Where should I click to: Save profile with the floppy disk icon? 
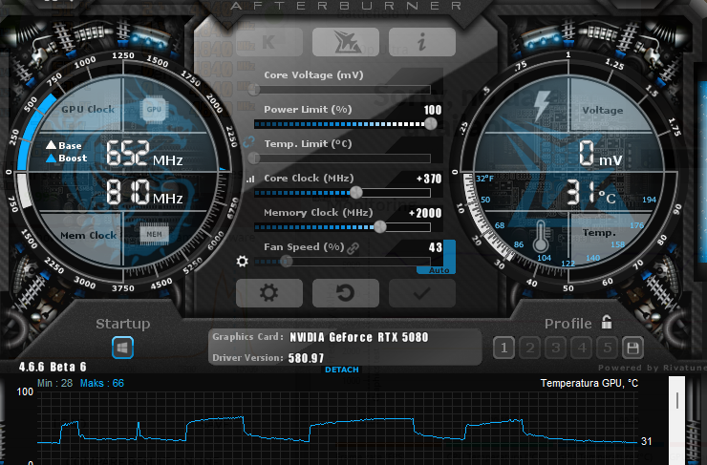(632, 348)
